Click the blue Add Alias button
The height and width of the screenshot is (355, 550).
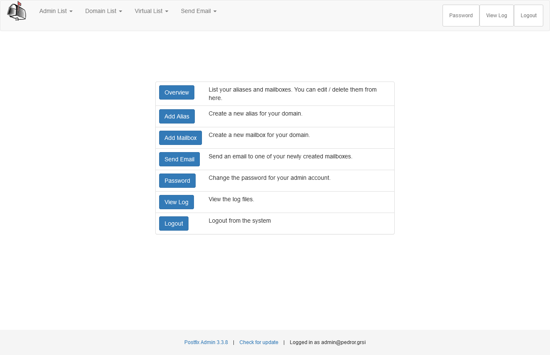177,116
